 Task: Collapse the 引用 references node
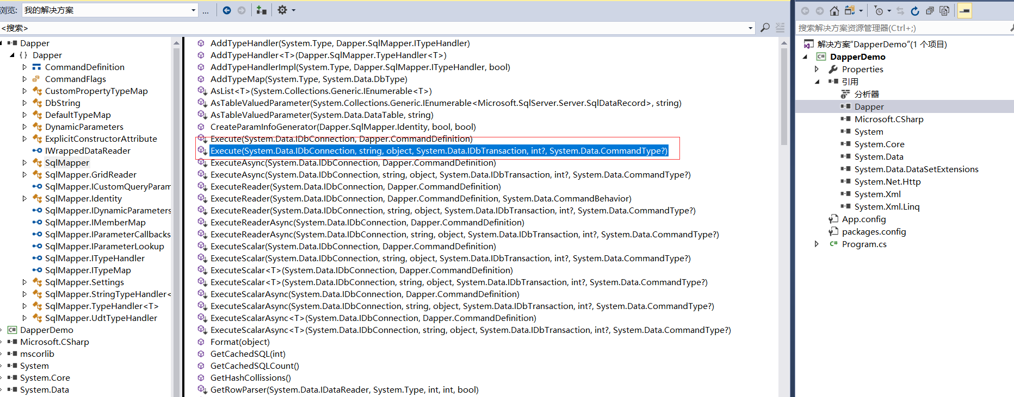(x=817, y=81)
